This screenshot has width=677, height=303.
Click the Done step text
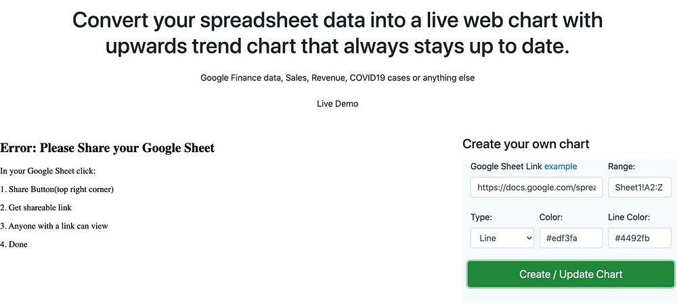(x=14, y=244)
